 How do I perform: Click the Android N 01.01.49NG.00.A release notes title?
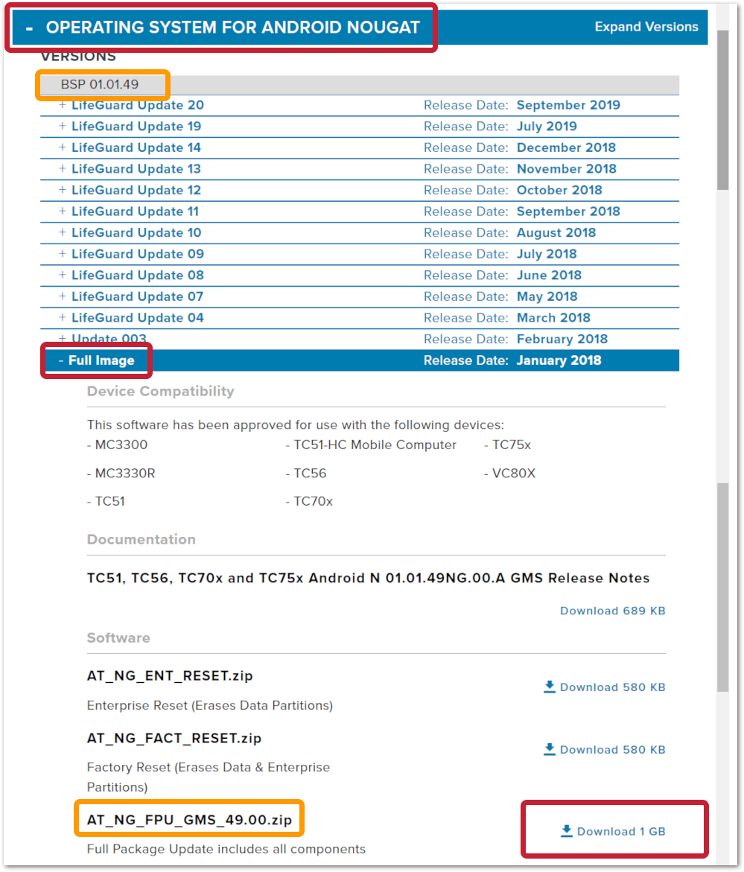tap(368, 579)
